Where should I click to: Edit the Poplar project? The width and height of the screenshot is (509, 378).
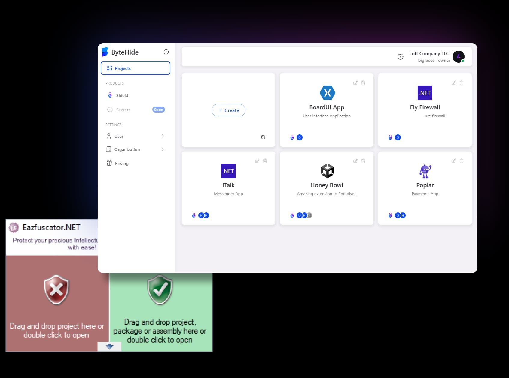[x=454, y=161]
